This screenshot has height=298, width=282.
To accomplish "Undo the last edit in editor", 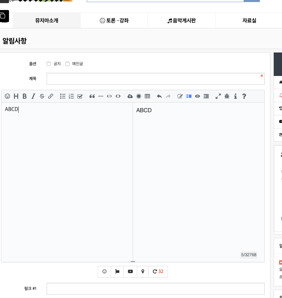I will click(x=159, y=96).
